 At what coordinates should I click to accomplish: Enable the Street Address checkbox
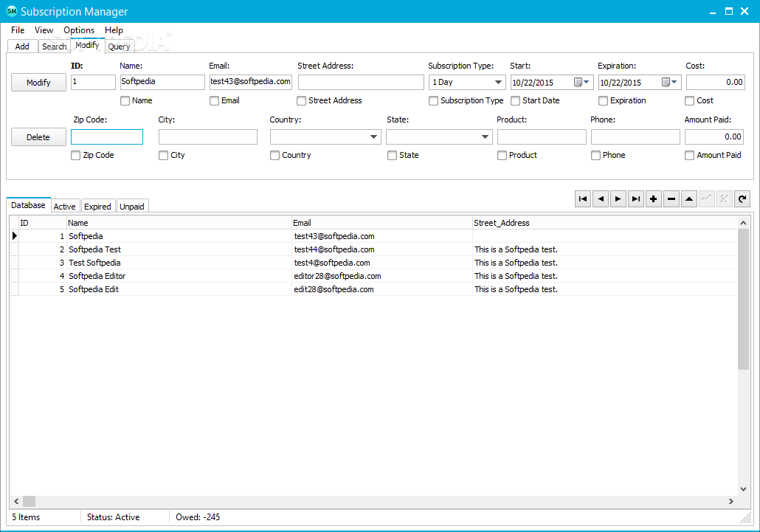point(302,101)
